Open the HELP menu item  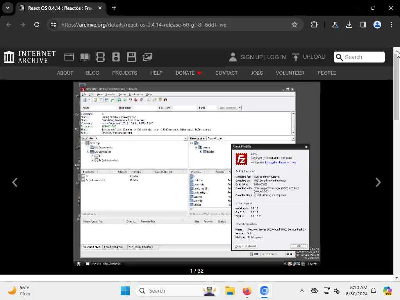[x=156, y=73]
